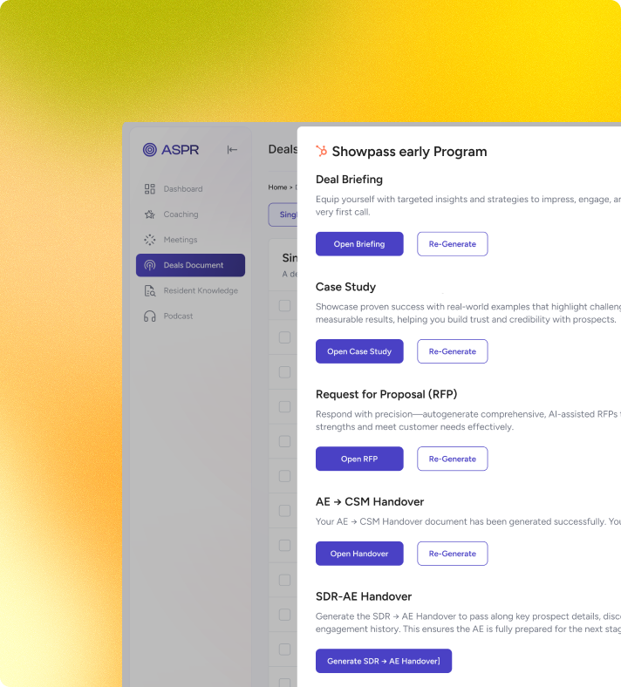621x687 pixels.
Task: Switch to the Single tab
Action: click(283, 214)
